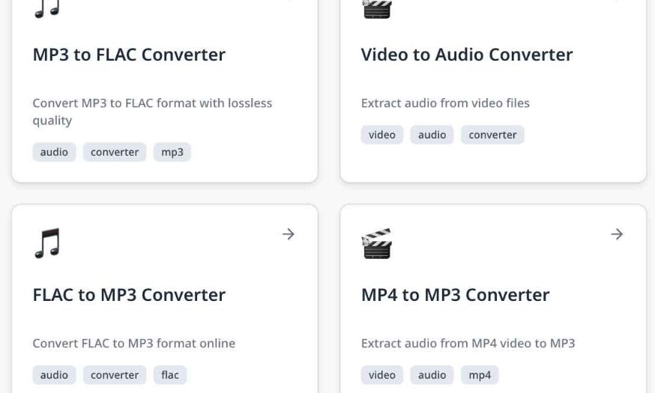Click the mp4 tag
The height and width of the screenshot is (393, 655).
click(480, 375)
